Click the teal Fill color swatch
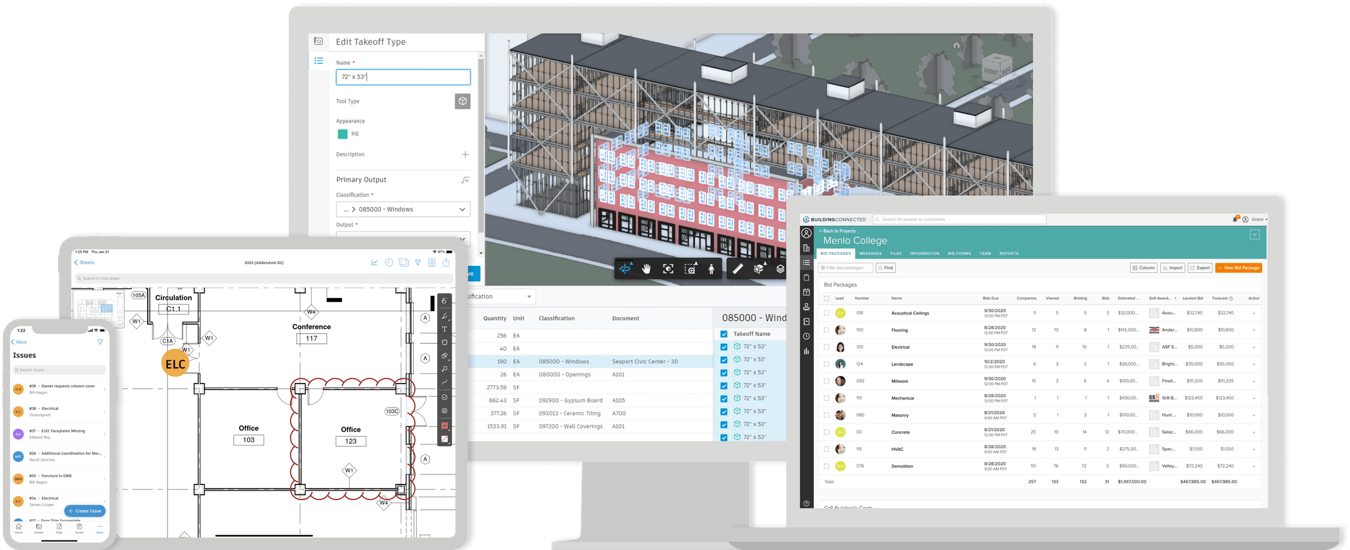The height and width of the screenshot is (550, 1350). [342, 134]
